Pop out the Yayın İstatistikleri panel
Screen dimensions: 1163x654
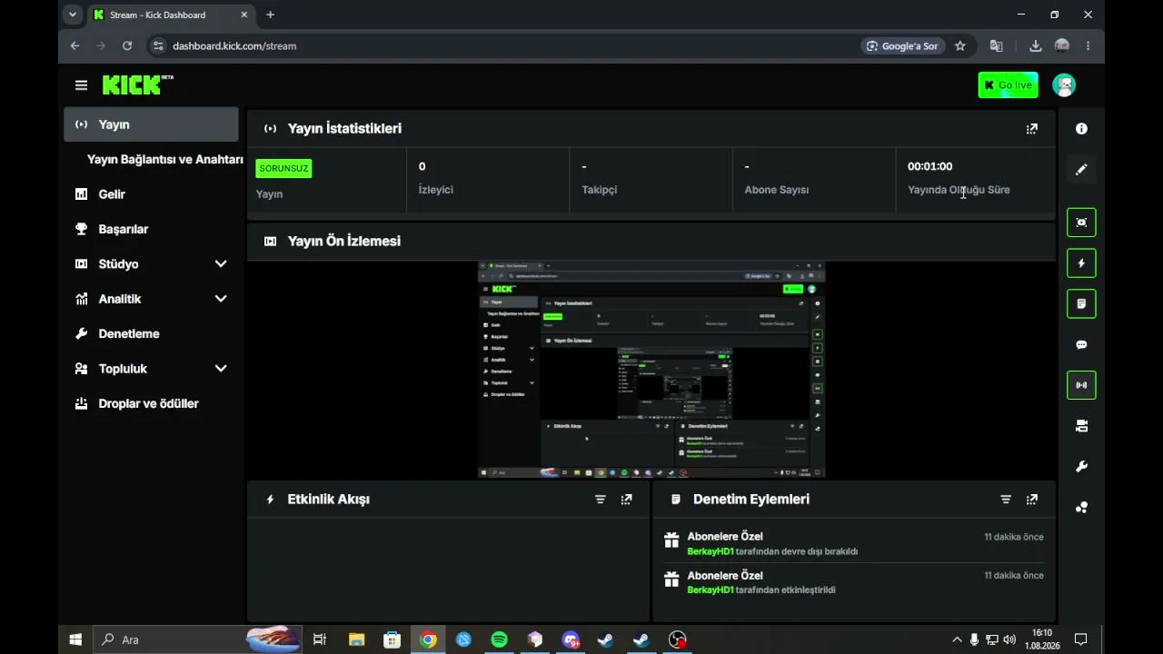coord(1031,129)
